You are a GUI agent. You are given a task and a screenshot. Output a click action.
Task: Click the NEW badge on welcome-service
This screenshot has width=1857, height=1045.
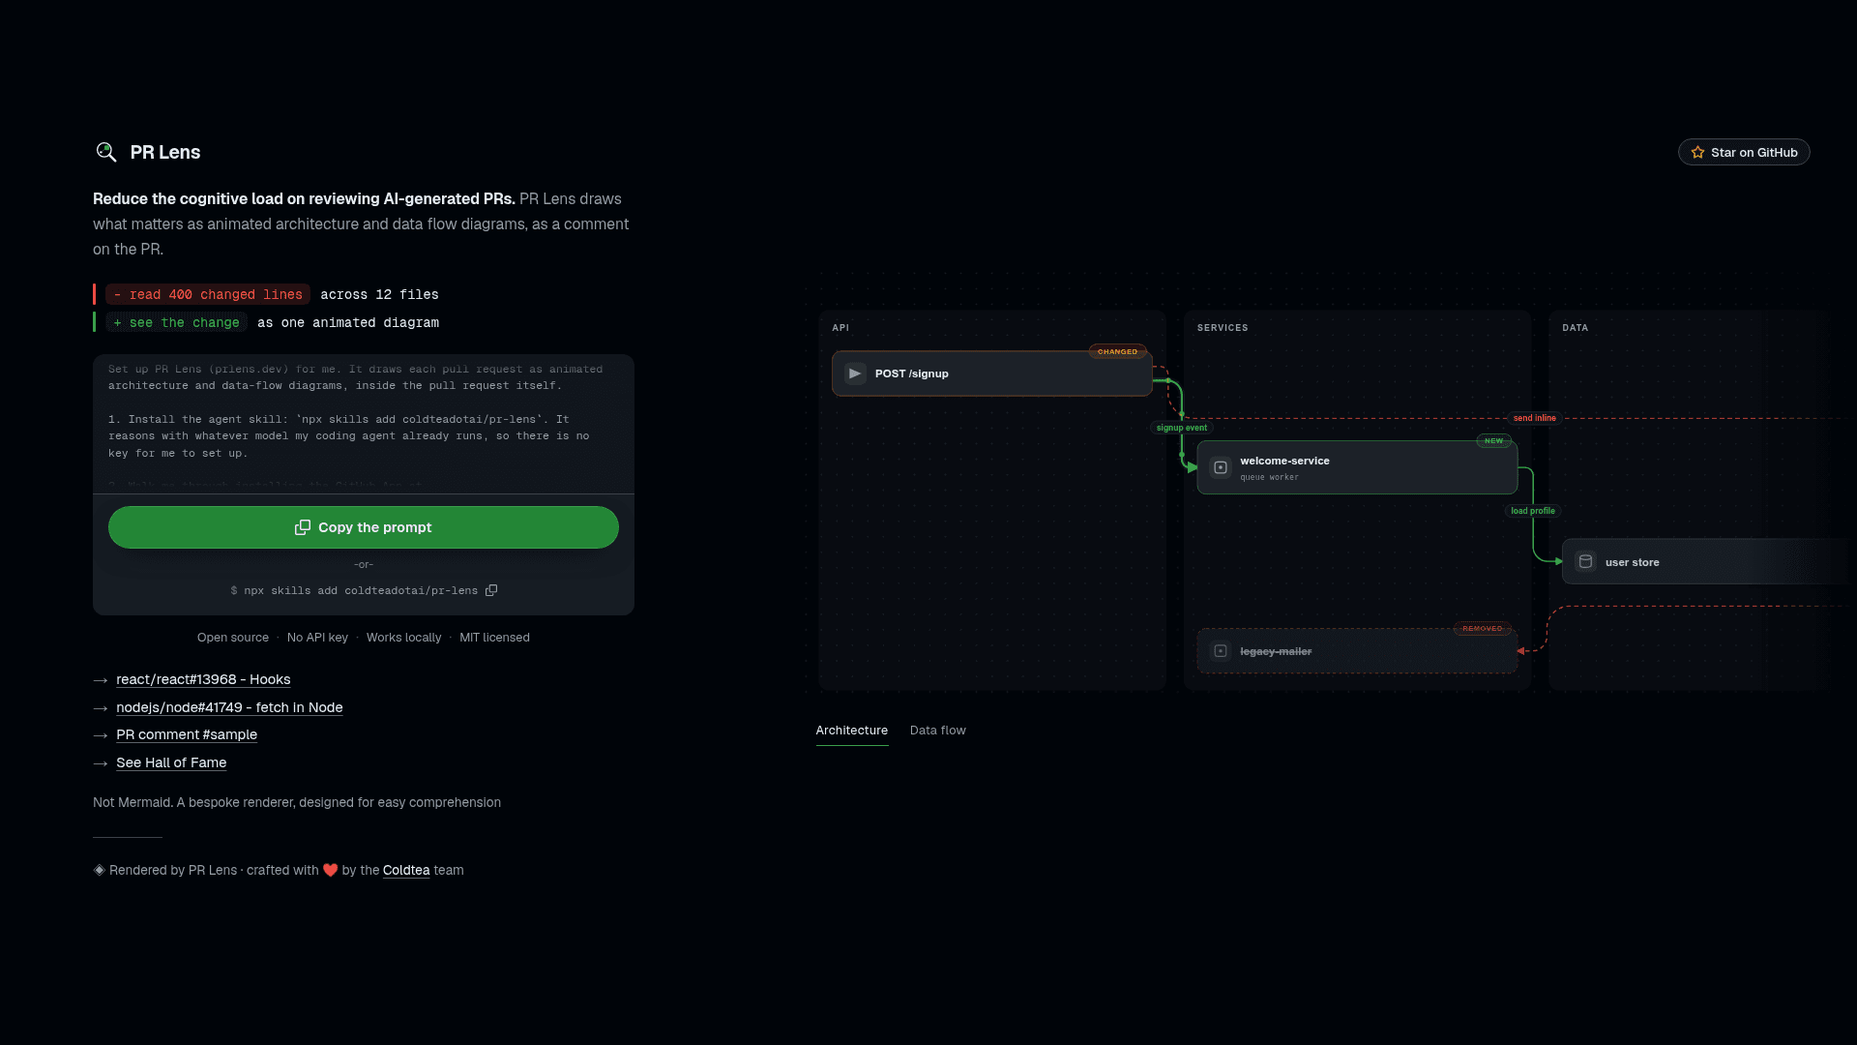pyautogui.click(x=1494, y=441)
